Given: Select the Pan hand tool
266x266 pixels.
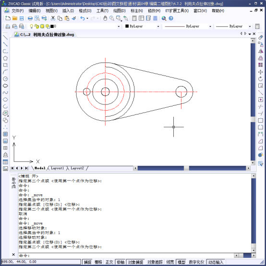Looking at the screenshot, I should point(105,18).
